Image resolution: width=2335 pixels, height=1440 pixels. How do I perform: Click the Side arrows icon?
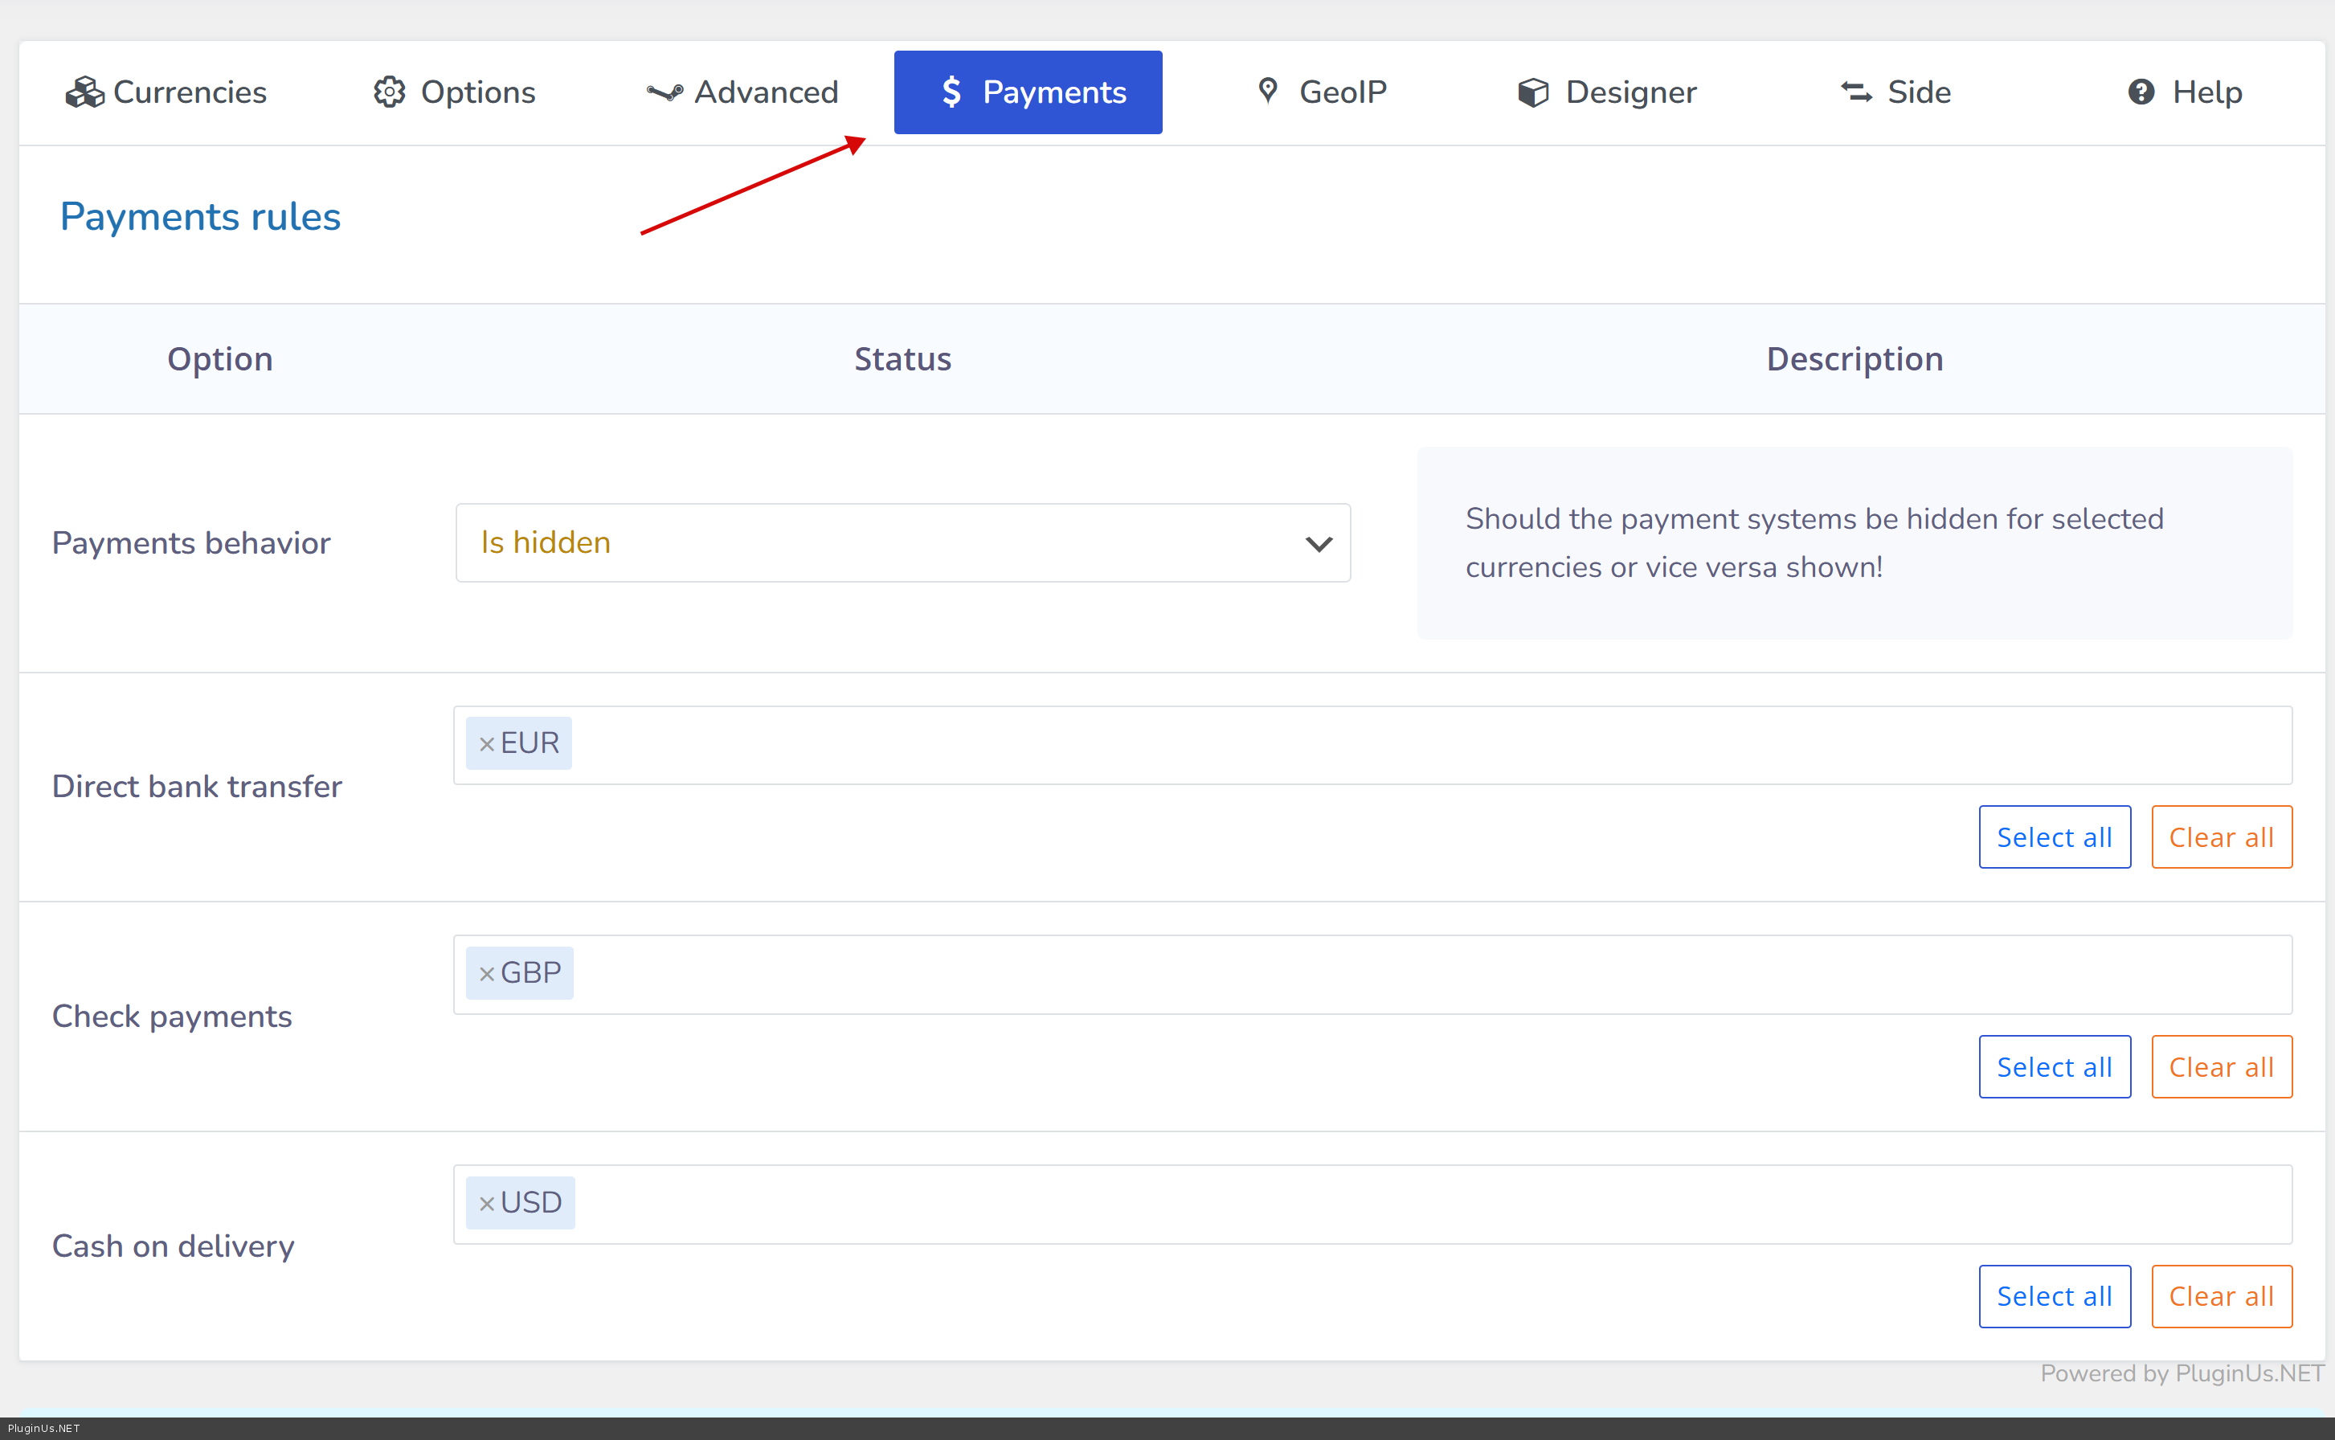(x=1856, y=92)
